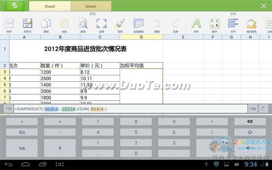The height and width of the screenshot is (170, 272).
Task: Open the Font (字体) settings
Action: click(x=196, y=25)
